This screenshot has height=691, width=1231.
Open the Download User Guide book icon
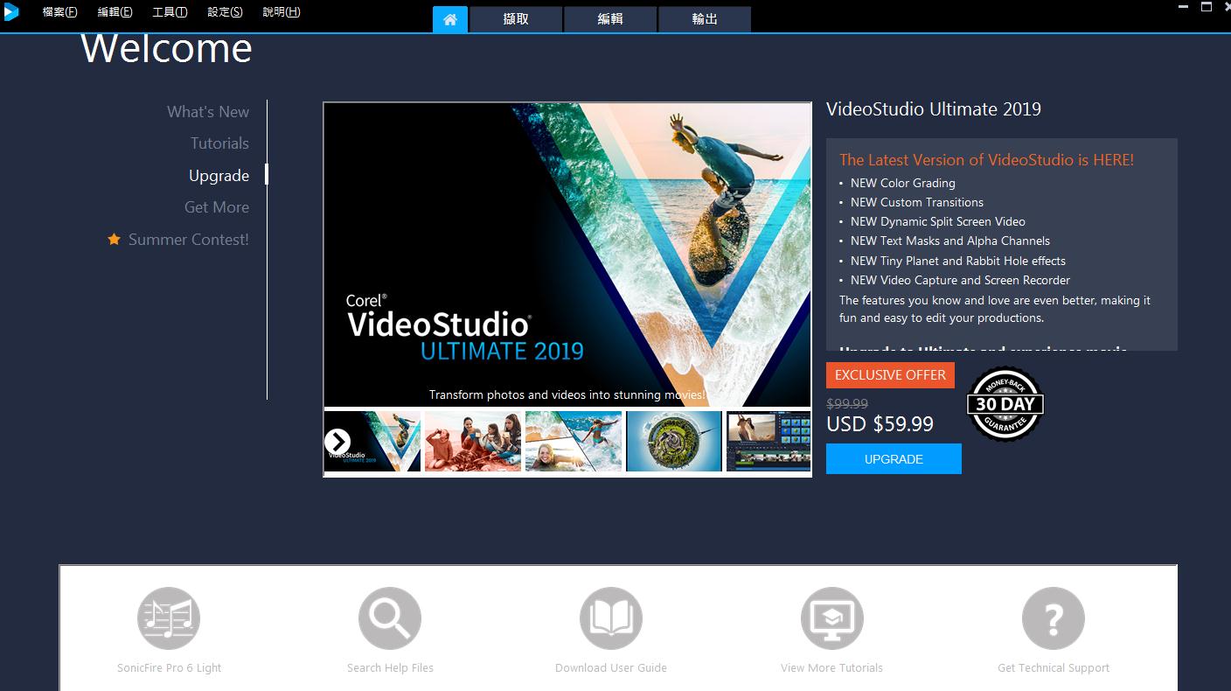(x=611, y=618)
